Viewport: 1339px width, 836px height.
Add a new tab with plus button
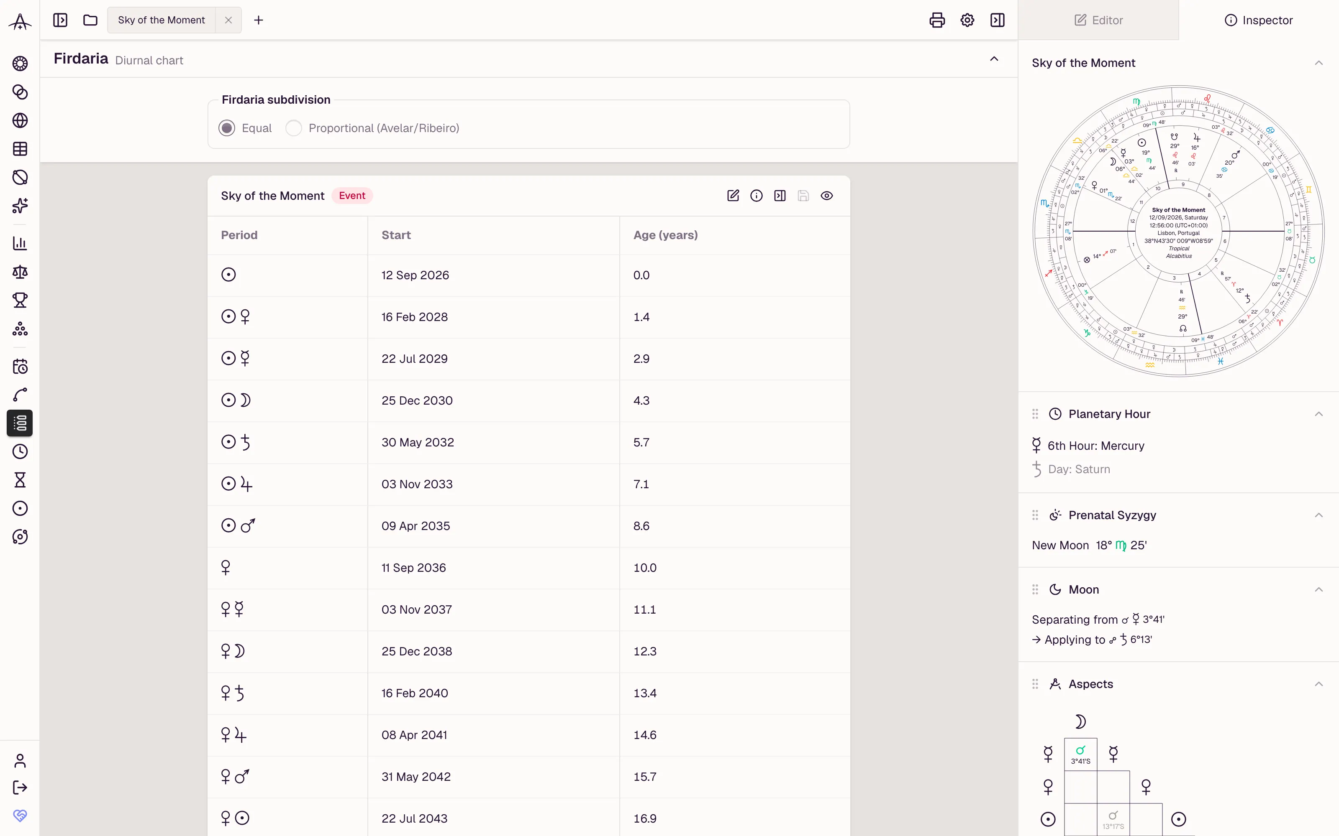click(x=259, y=20)
